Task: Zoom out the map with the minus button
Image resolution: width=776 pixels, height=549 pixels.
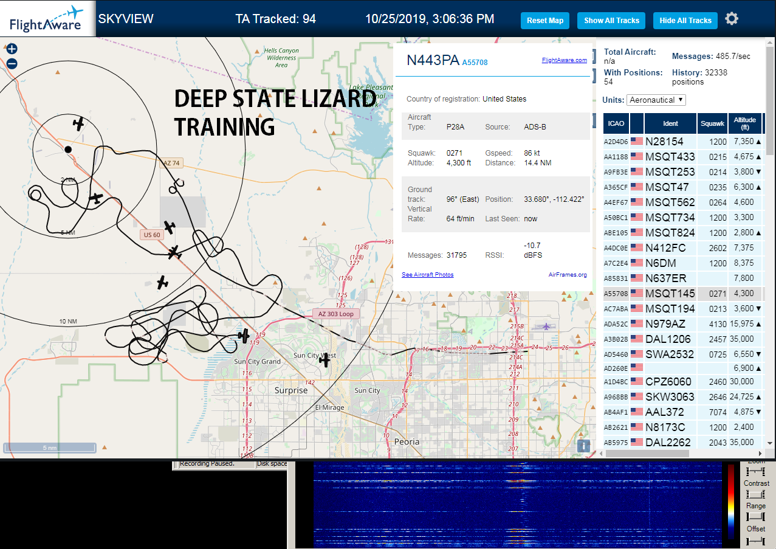Action: (x=12, y=63)
